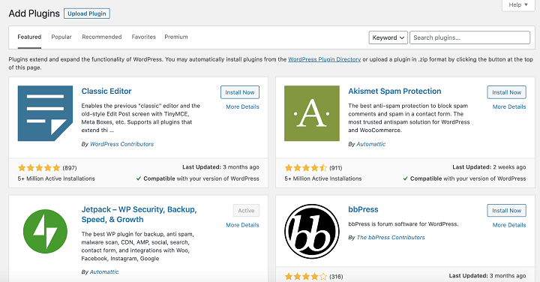Click Classic Editor '5+ Million Active Installations'
The width and height of the screenshot is (540, 282).
[x=56, y=178]
